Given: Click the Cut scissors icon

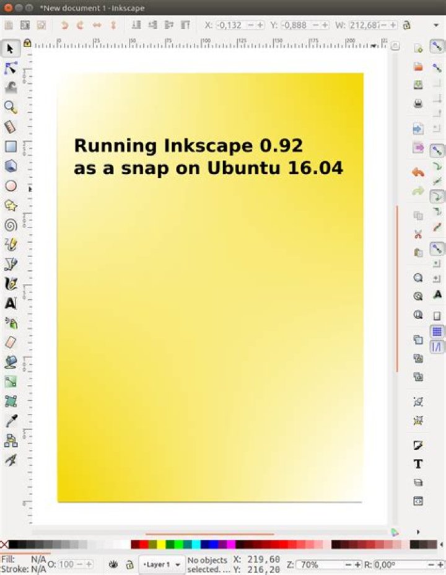Looking at the screenshot, I should pyautogui.click(x=418, y=234).
